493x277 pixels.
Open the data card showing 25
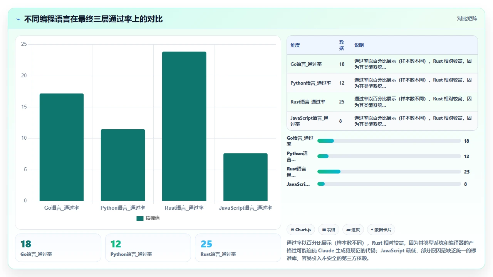point(238,248)
